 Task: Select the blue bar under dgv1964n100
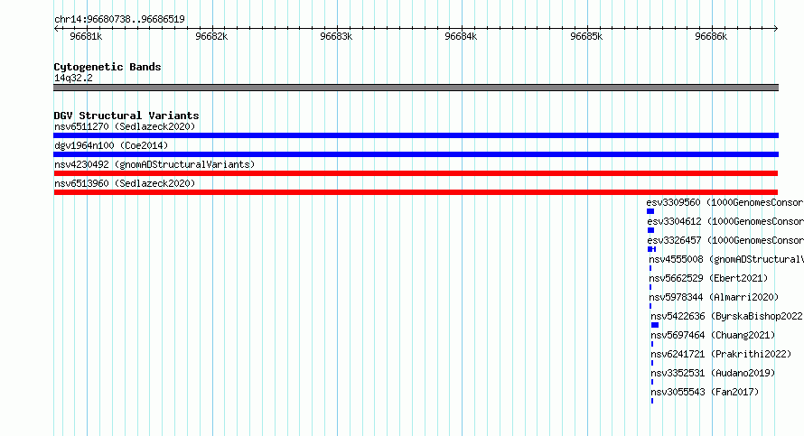416,154
